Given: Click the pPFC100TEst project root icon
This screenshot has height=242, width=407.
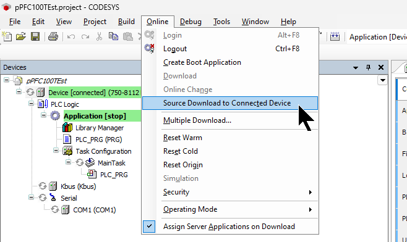Looking at the screenshot, I should (x=18, y=81).
